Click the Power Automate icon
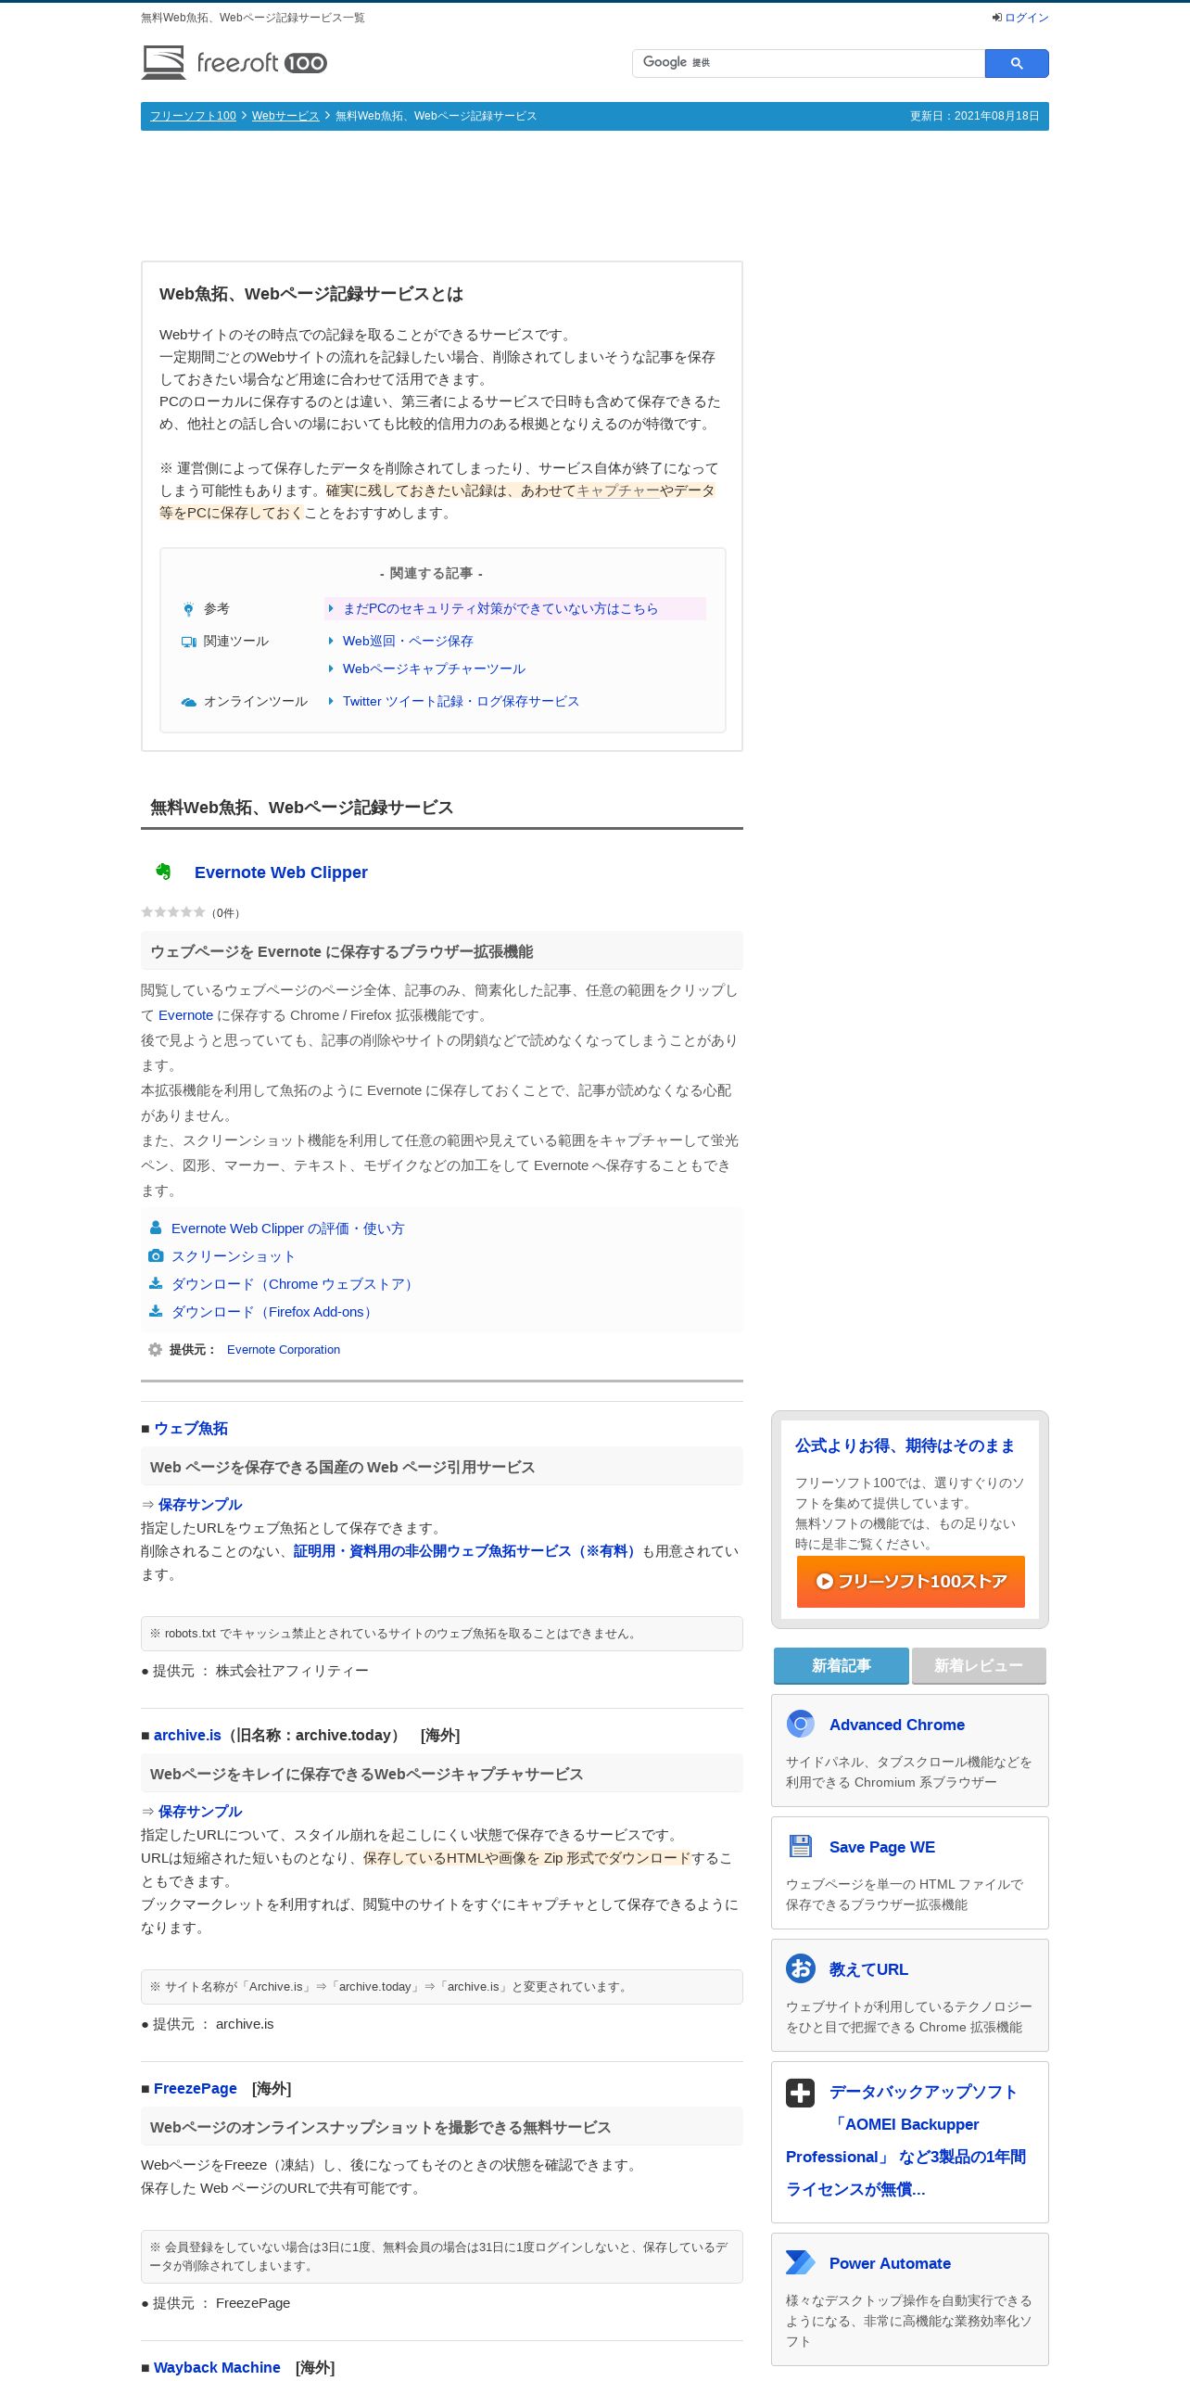This screenshot has width=1190, height=2381. click(801, 2263)
